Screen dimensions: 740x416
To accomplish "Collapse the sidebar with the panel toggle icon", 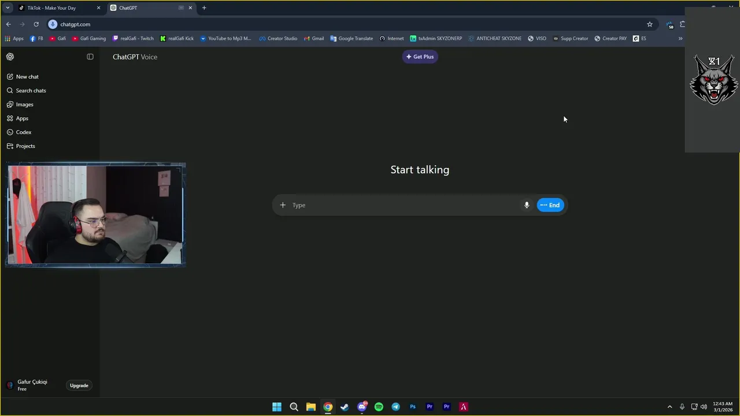I will 90,57.
